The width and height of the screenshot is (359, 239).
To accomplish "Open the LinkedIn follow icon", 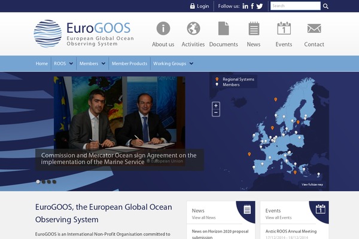I will coord(245,6).
